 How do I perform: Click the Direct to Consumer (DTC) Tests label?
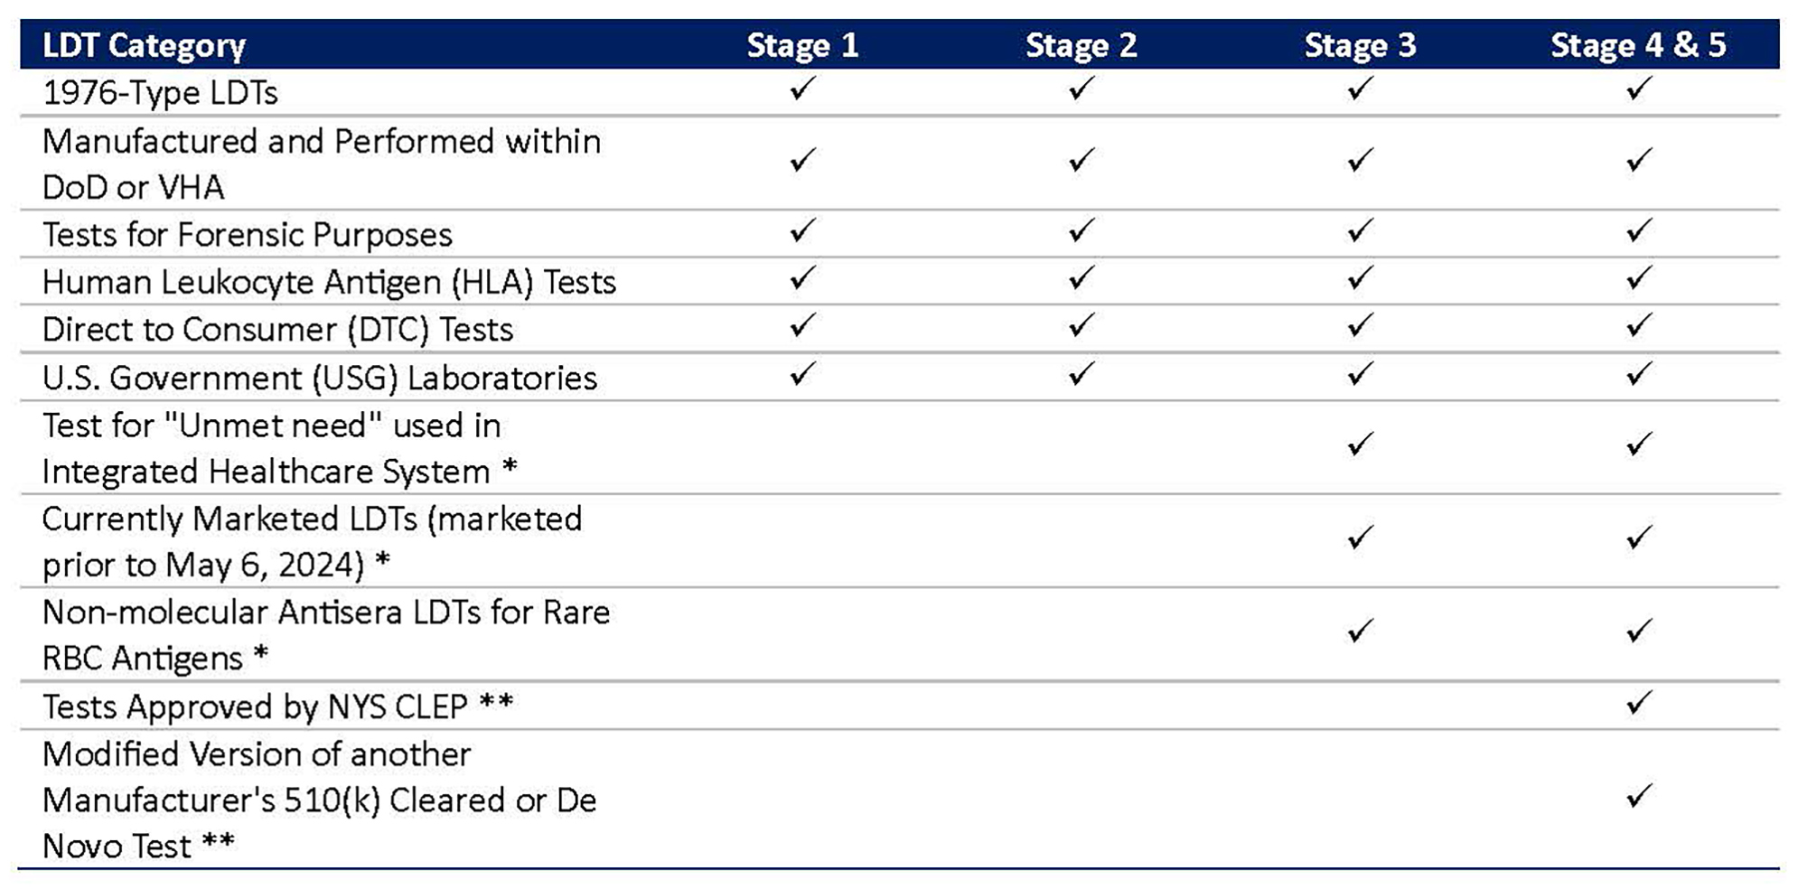tap(277, 330)
